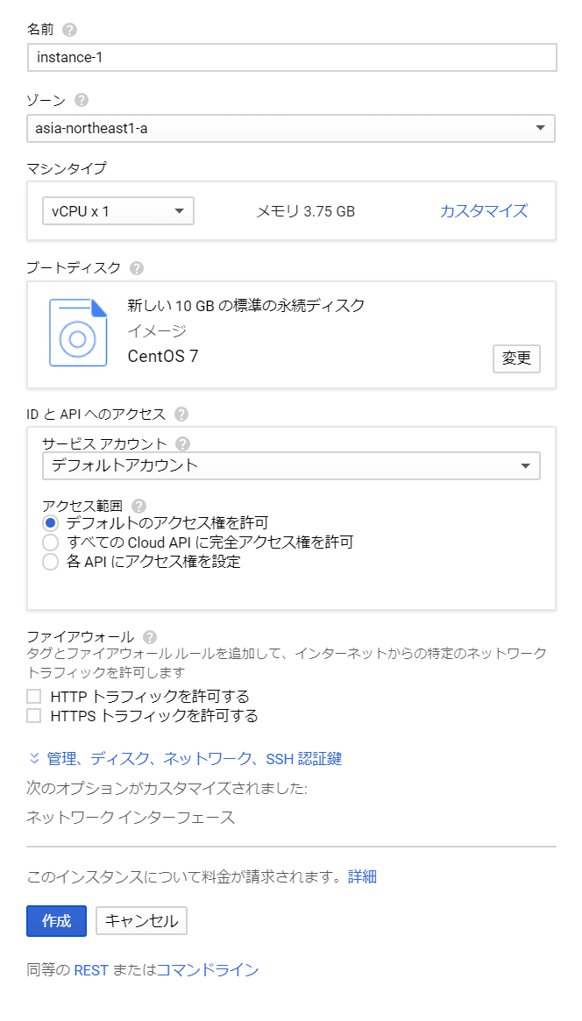The height and width of the screenshot is (1021, 582).
Task: Click the 変更 button to change boot disk
Action: 516,358
